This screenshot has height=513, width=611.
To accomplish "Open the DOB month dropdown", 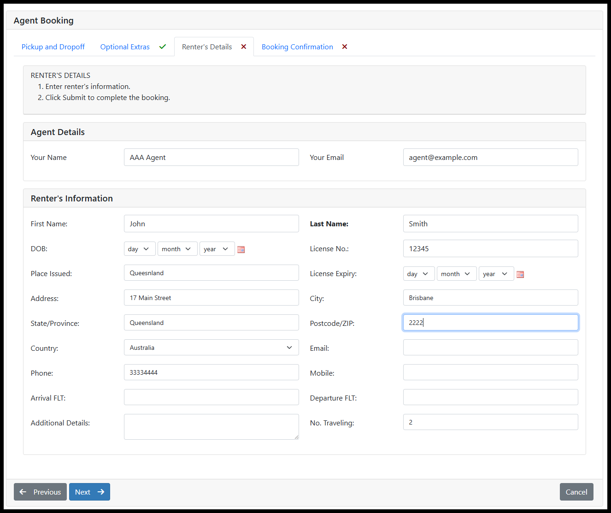I will tap(177, 249).
